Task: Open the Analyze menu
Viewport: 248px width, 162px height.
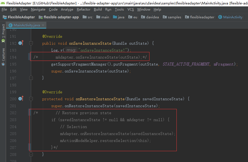Action: click(x=67, y=9)
